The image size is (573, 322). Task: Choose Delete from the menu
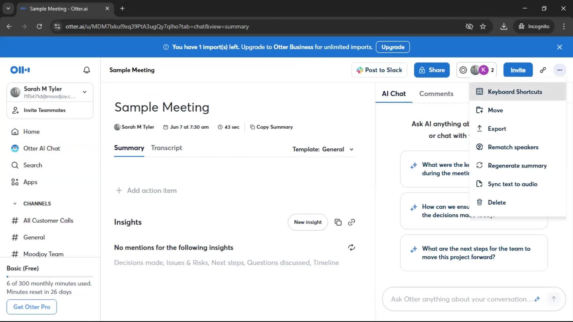[518, 202]
